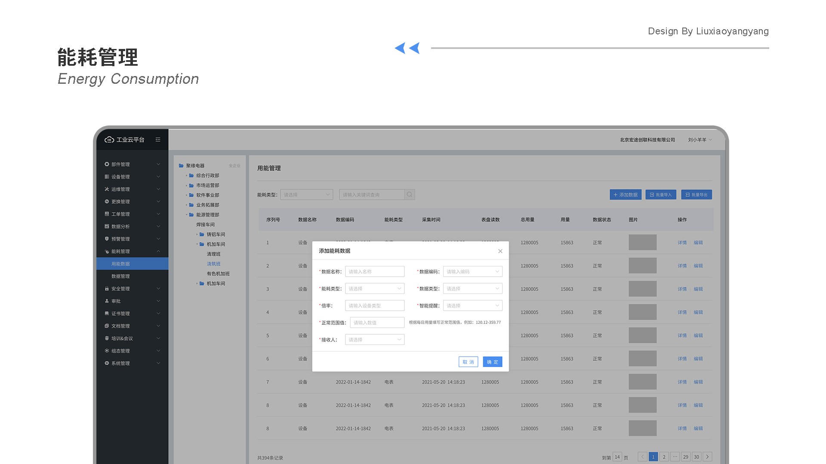Click the 倍率 input field
This screenshot has width=826, height=464.
pos(375,305)
